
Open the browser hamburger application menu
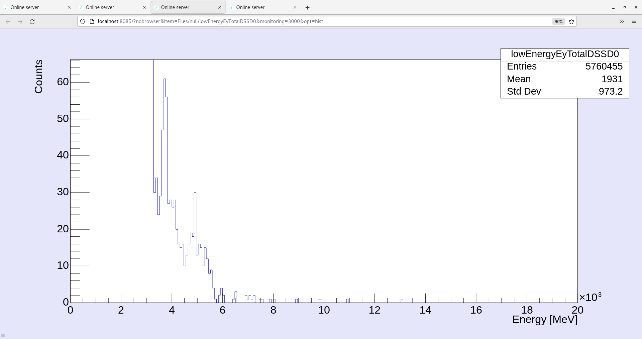coord(634,21)
